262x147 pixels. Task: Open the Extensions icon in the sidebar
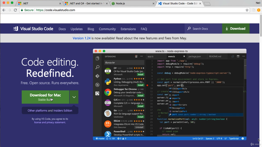[97, 93]
